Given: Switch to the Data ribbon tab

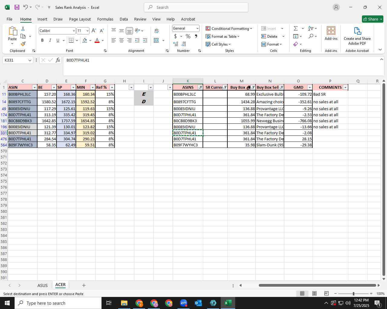Looking at the screenshot, I should pyautogui.click(x=124, y=19).
